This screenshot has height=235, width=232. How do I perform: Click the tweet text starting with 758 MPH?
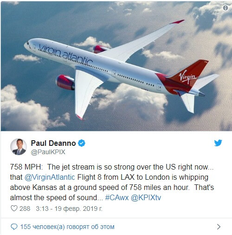click(112, 182)
